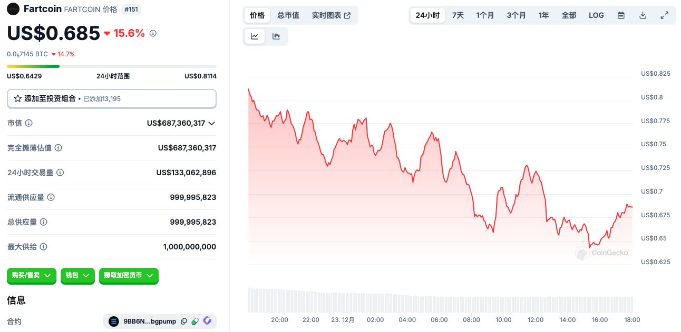Copy the contract address
The width and height of the screenshot is (681, 332).
pos(184,321)
